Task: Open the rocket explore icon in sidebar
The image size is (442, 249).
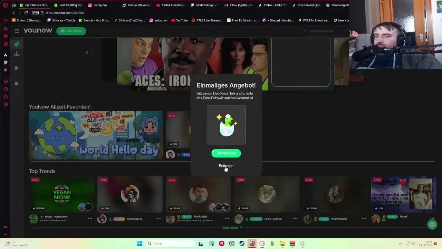Action: [x=17, y=44]
